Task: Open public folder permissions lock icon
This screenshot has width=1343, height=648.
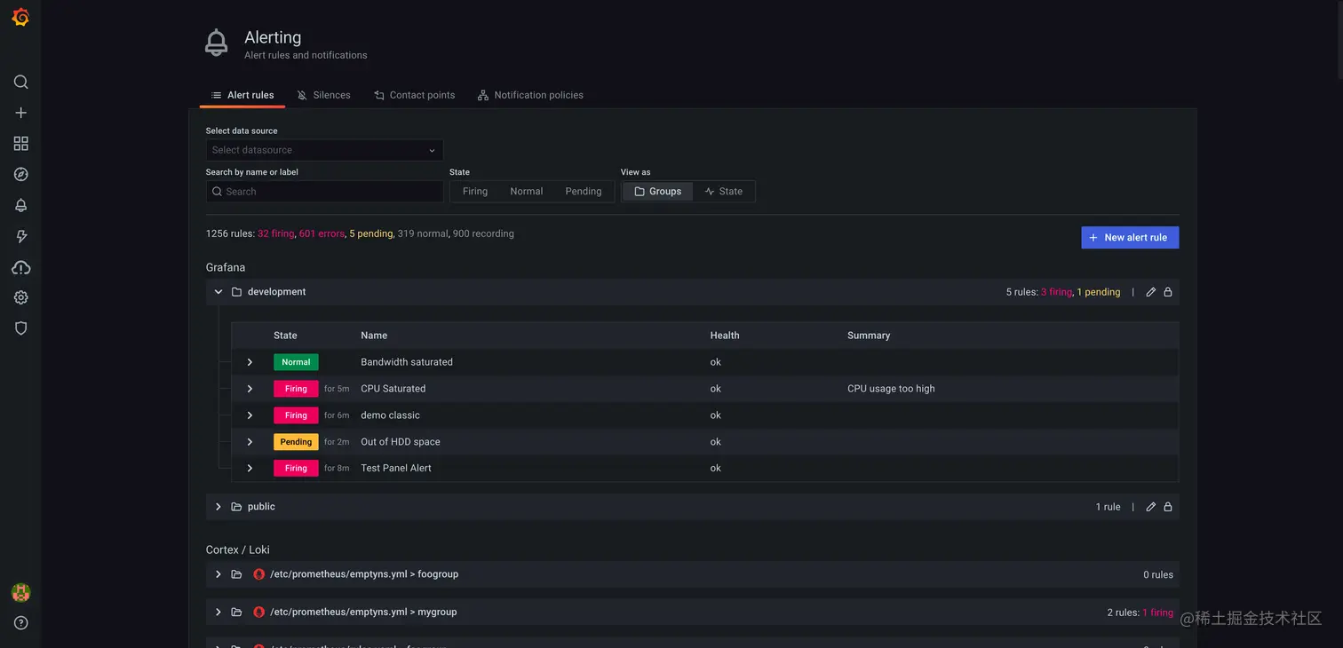Action: pos(1168,507)
